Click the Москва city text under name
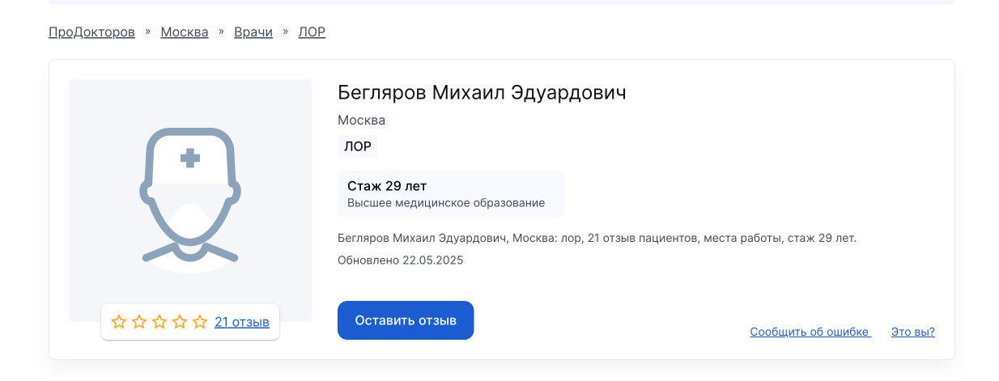The image size is (999, 381). click(361, 120)
